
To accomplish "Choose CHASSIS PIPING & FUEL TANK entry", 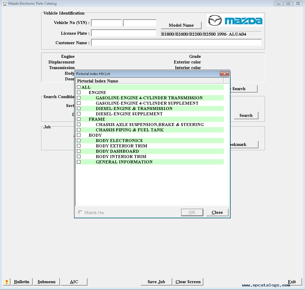I will [x=130, y=130].
